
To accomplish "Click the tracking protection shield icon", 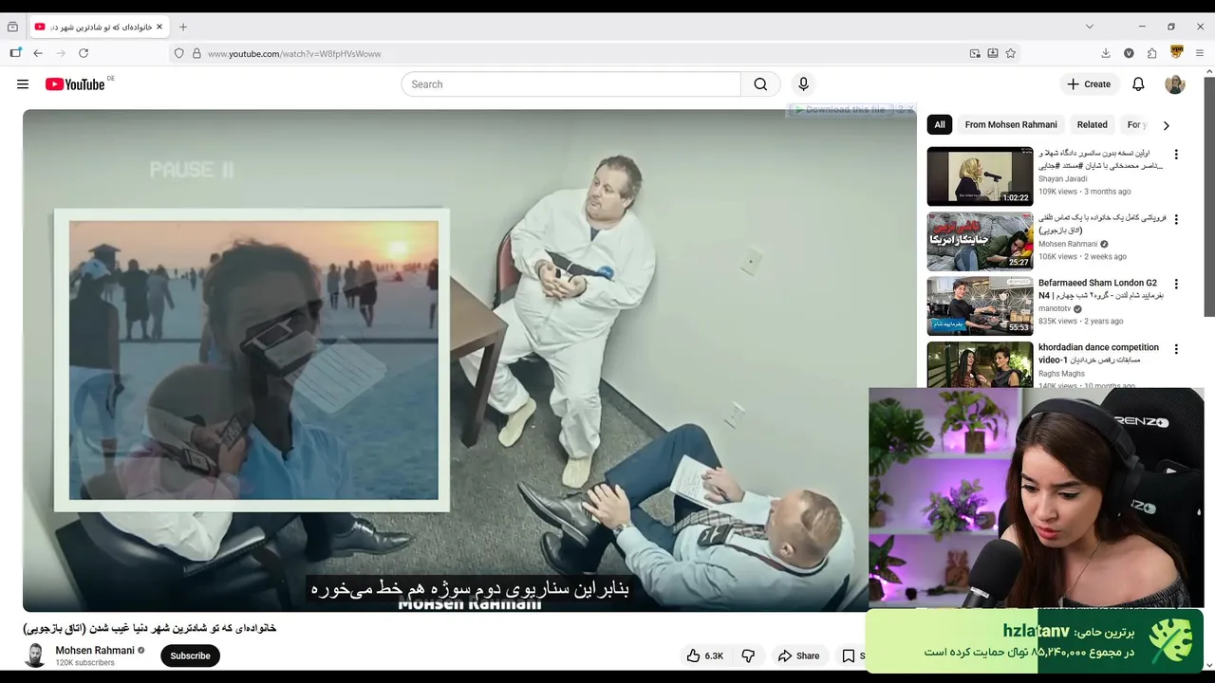I will click(x=178, y=54).
